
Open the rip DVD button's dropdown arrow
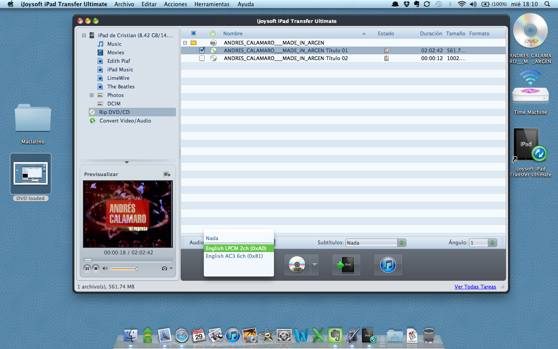[x=315, y=265]
